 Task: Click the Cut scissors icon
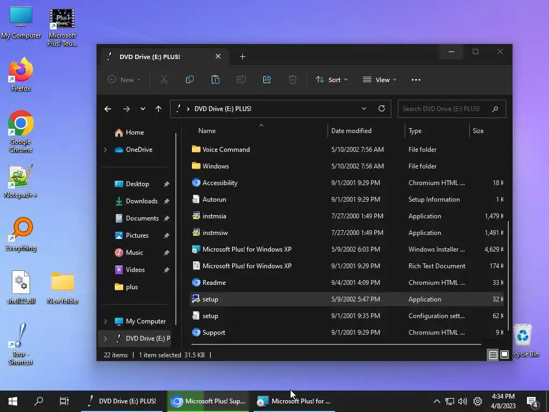click(x=164, y=79)
